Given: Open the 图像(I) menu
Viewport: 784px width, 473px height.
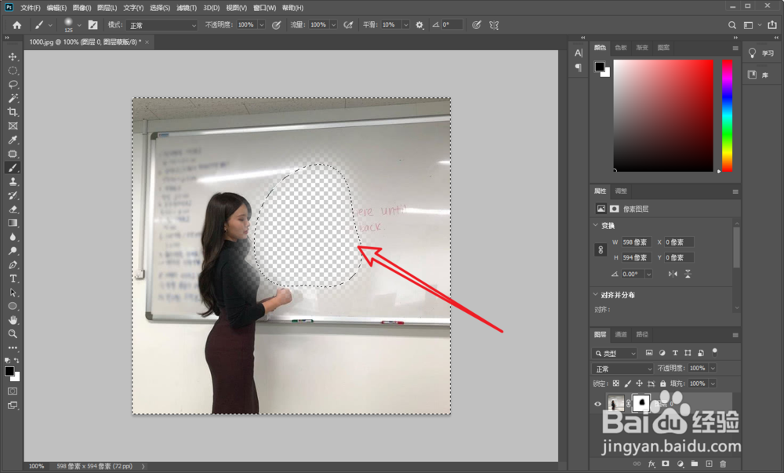Looking at the screenshot, I should (82, 8).
